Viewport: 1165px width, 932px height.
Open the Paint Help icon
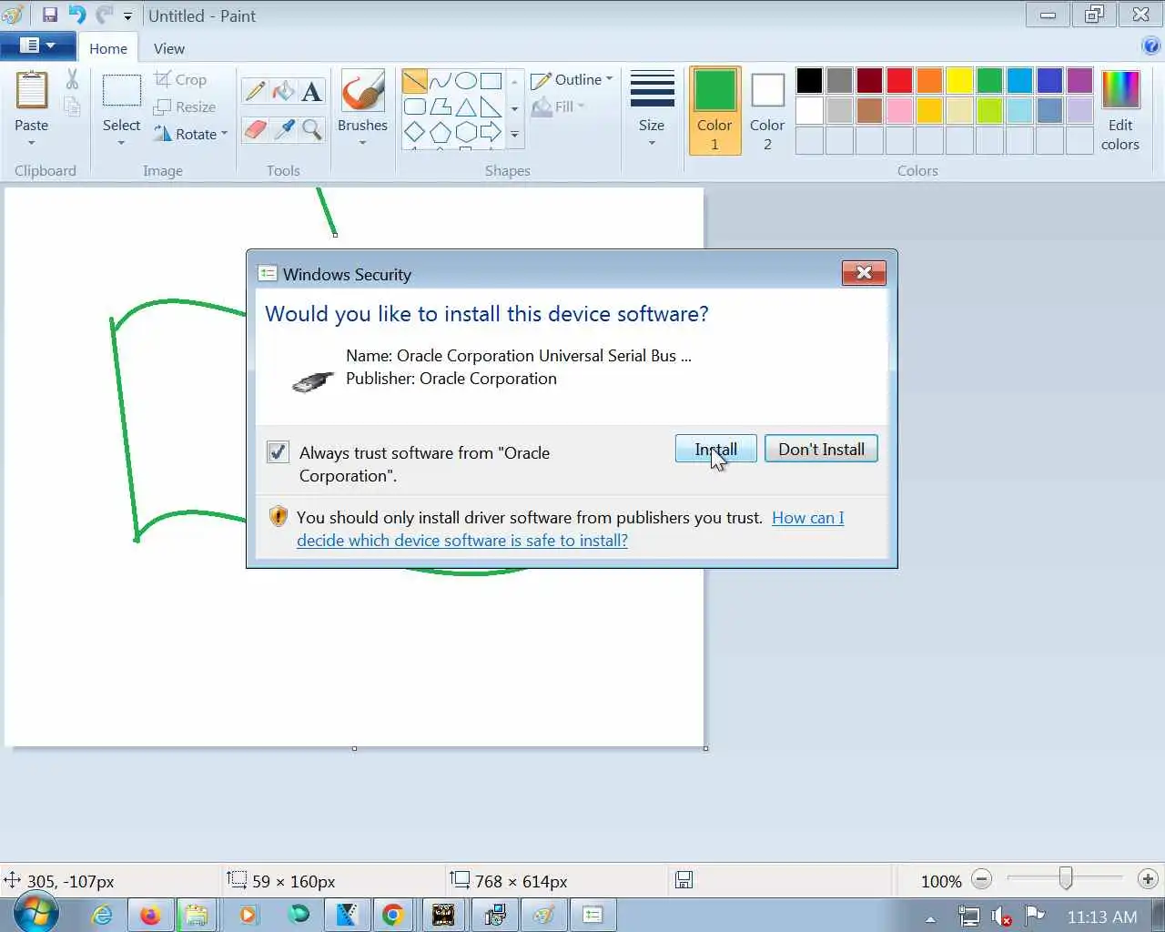(x=1150, y=46)
